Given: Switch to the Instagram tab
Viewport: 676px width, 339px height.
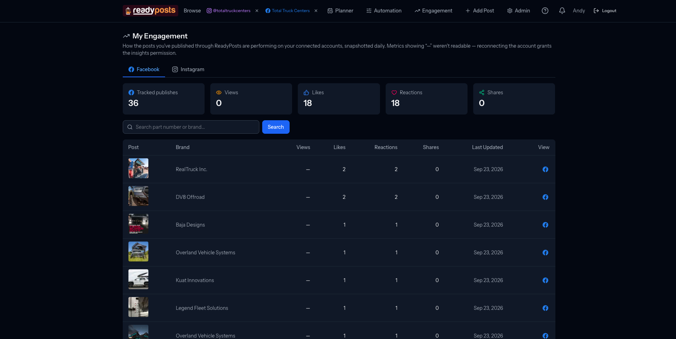Looking at the screenshot, I should (x=188, y=69).
